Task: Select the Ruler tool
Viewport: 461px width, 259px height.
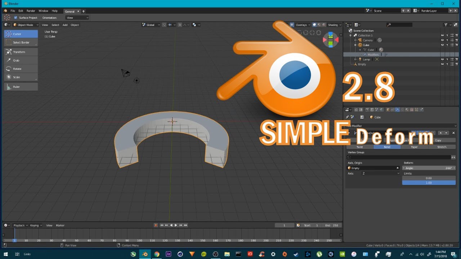Action: 21,87
